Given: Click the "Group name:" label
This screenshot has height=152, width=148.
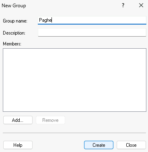Looking at the screenshot, I should point(15,21).
